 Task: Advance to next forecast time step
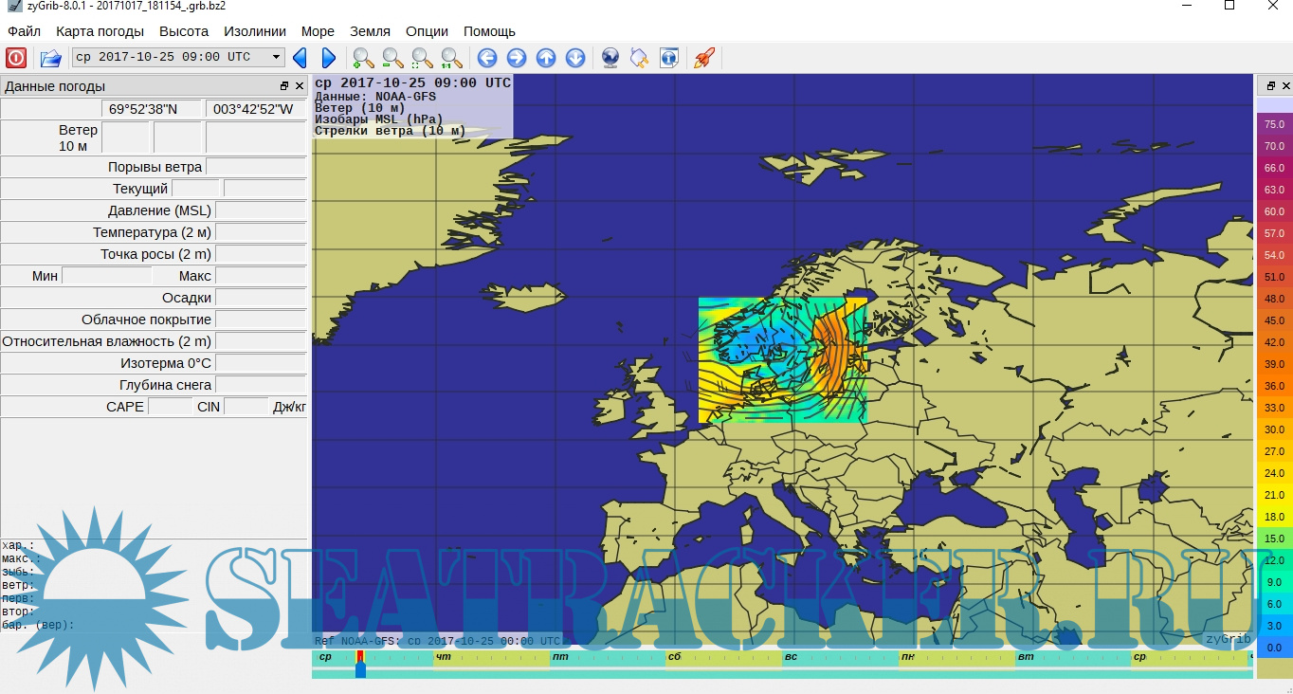(x=328, y=58)
